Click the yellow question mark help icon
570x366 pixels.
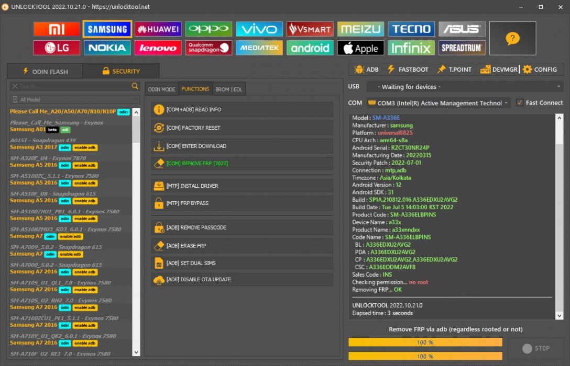[512, 39]
